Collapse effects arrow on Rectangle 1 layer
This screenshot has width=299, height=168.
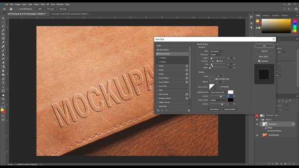coord(296,124)
